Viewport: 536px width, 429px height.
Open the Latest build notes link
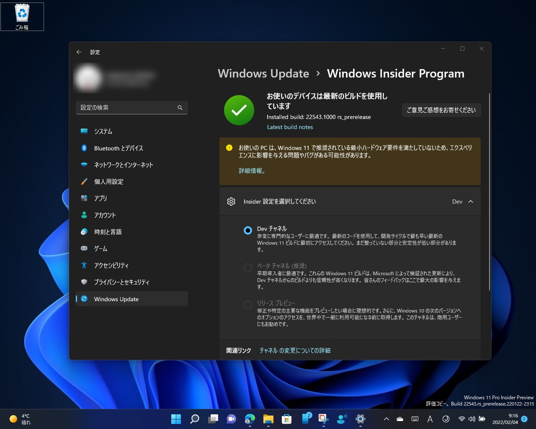pyautogui.click(x=290, y=127)
